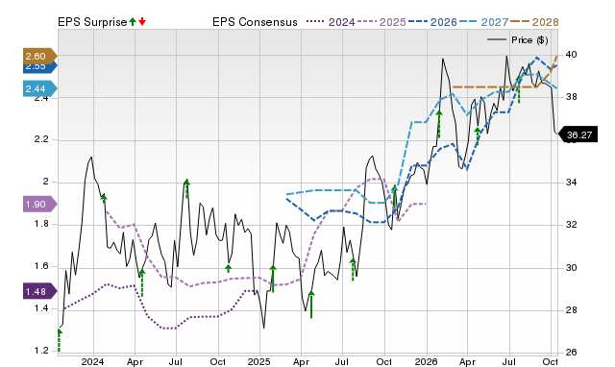Click the red down arrow in the EPS Surprise legend
The width and height of the screenshot is (615, 367).
coord(142,21)
